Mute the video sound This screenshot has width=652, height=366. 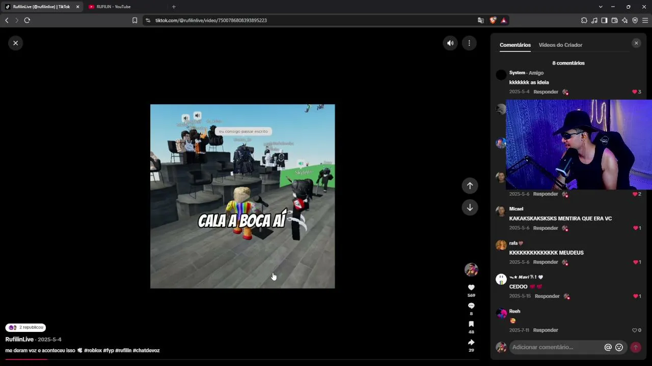450,43
